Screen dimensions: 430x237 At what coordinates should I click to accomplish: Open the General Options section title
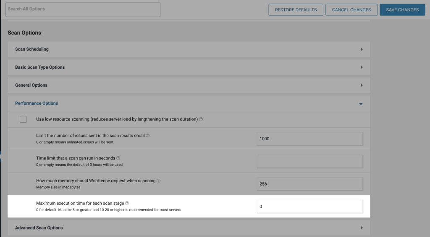pyautogui.click(x=31, y=85)
